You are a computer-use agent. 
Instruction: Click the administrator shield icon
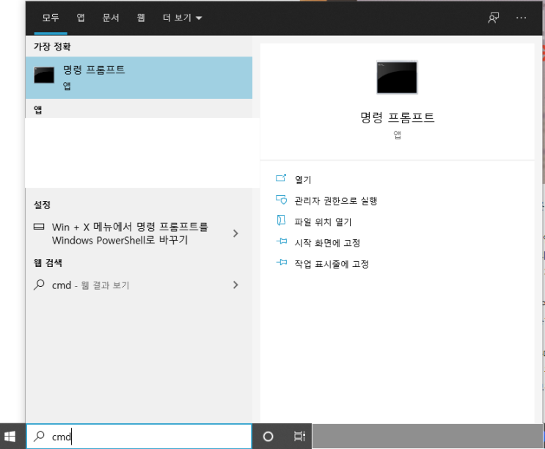pyautogui.click(x=281, y=200)
